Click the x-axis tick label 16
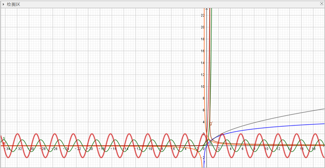 click(302, 149)
